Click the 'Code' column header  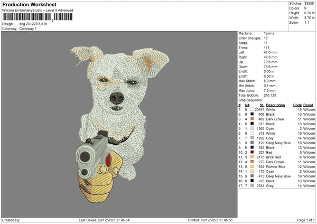point(297,105)
